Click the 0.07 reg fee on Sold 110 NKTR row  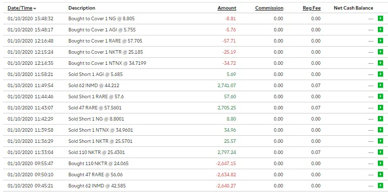[316, 152]
